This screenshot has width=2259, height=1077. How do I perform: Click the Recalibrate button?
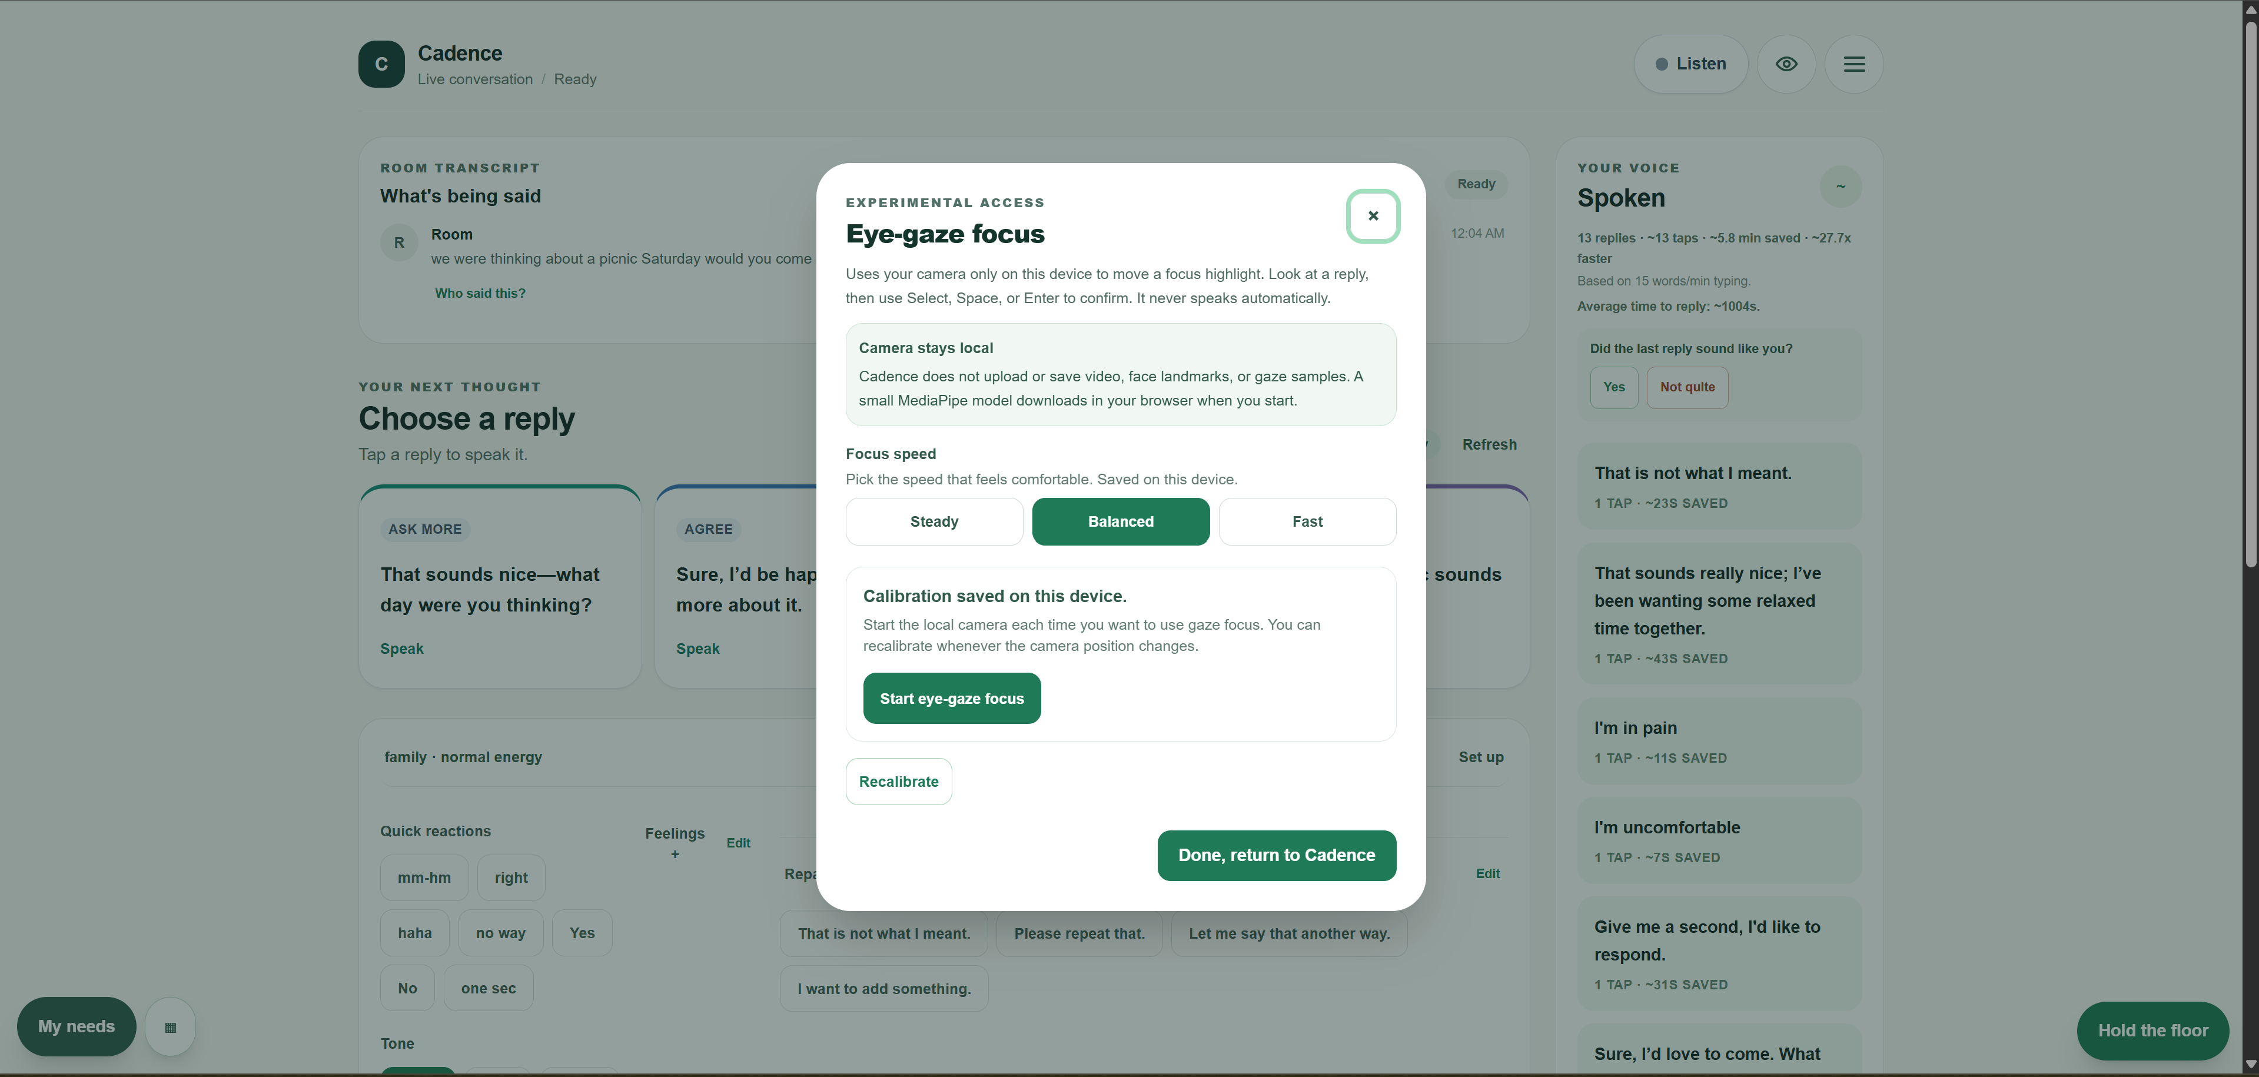[x=899, y=782]
